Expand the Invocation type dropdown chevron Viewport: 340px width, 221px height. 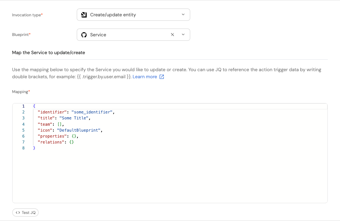click(183, 15)
